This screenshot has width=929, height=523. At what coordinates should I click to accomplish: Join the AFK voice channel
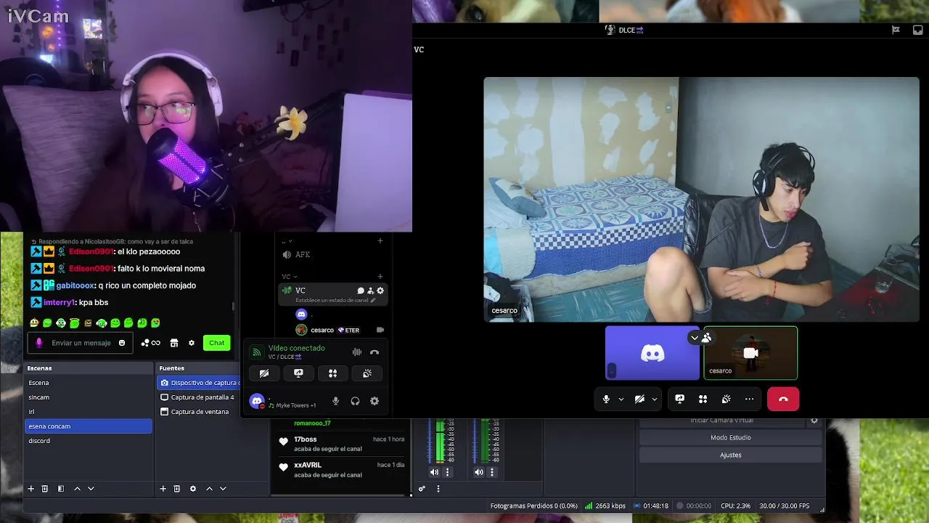[303, 254]
